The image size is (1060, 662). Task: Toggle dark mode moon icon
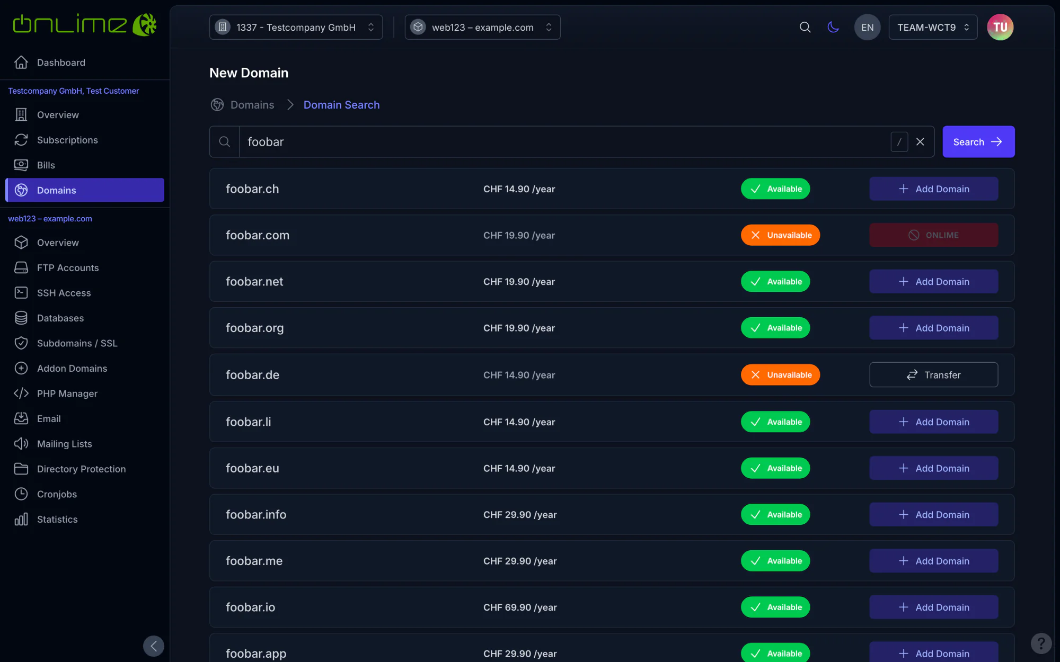pos(833,27)
